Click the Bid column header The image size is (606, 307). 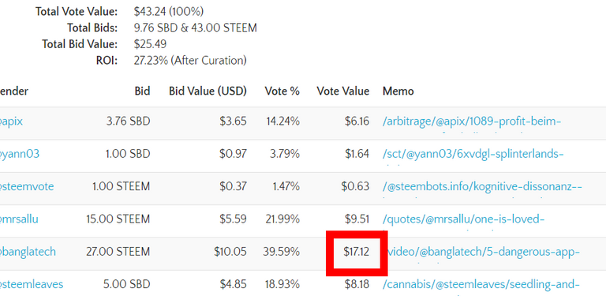(142, 92)
